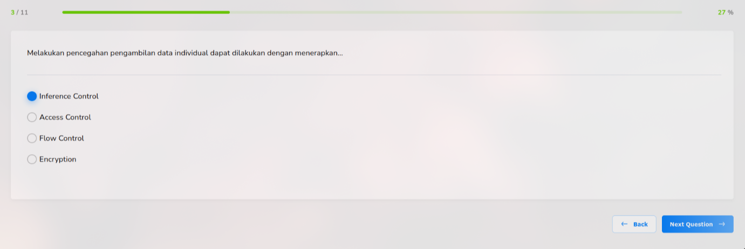Return using the Back button
The height and width of the screenshot is (249, 745).
click(x=634, y=224)
